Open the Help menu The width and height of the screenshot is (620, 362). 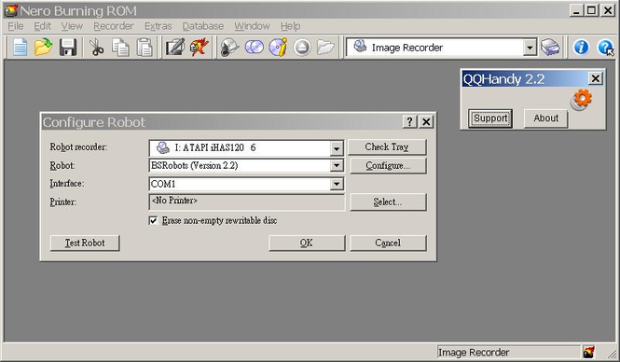pos(291,26)
